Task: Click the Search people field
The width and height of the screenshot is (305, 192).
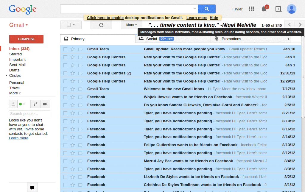Action: [29, 113]
